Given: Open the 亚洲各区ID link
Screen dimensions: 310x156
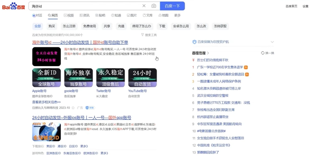Looking at the screenshot, I should [54, 153].
